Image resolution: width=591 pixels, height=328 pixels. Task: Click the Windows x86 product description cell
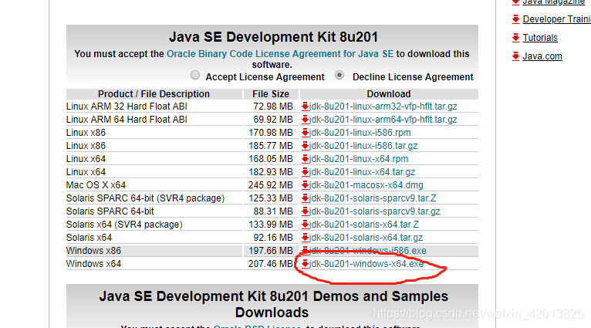[x=154, y=251]
